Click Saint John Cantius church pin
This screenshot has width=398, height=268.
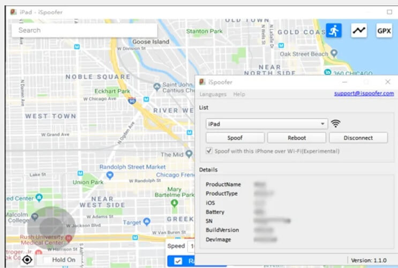point(157,87)
